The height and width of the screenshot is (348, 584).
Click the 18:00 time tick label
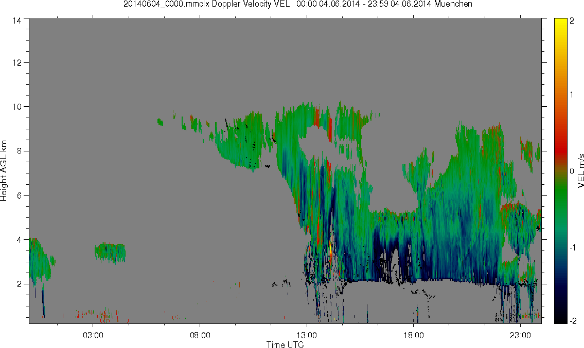pyautogui.click(x=414, y=335)
